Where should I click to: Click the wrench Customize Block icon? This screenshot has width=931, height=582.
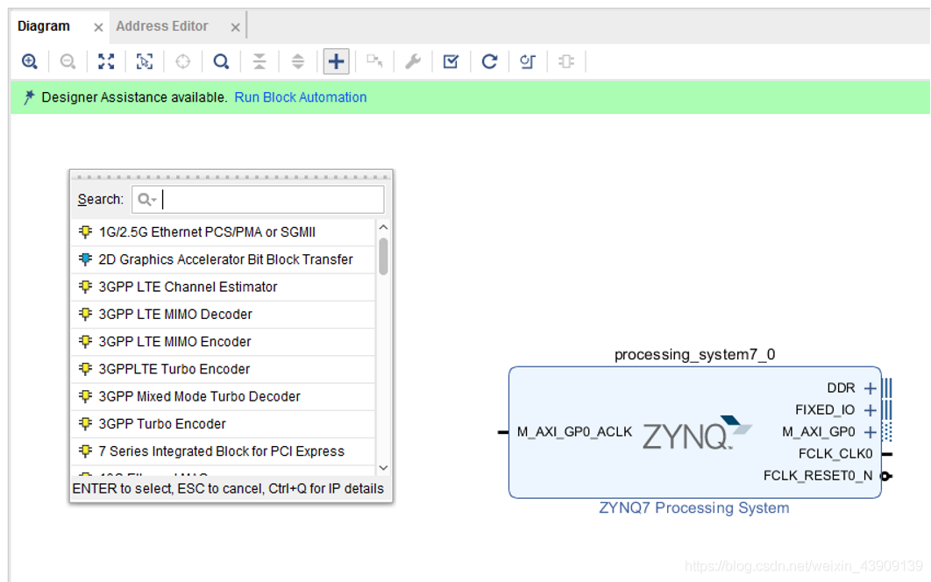click(413, 61)
